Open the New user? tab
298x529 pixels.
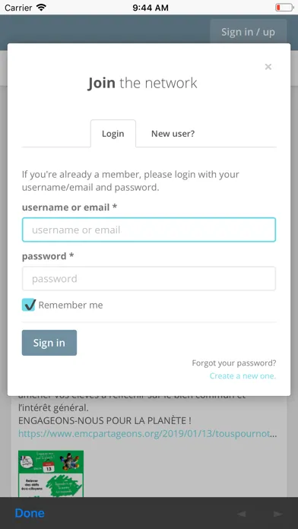point(173,134)
